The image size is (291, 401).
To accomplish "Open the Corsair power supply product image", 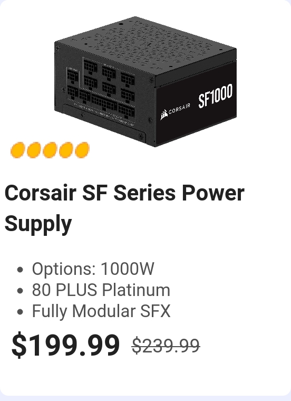I will pyautogui.click(x=145, y=82).
